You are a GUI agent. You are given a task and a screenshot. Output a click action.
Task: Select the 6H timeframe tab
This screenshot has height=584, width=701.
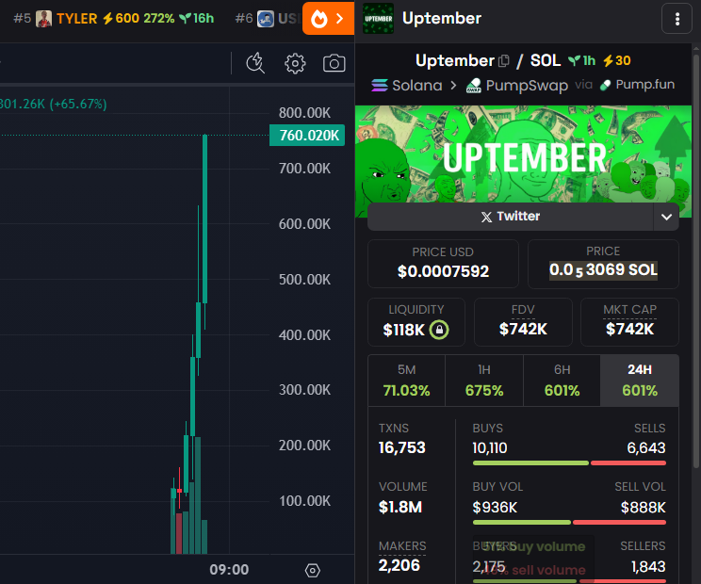click(562, 381)
